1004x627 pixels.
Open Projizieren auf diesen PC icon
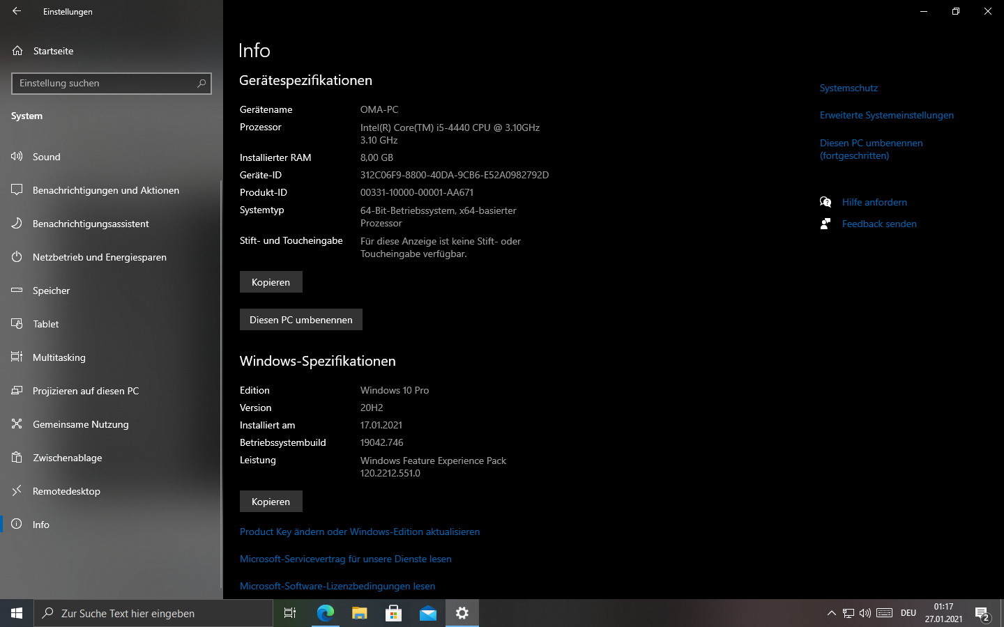click(x=17, y=391)
